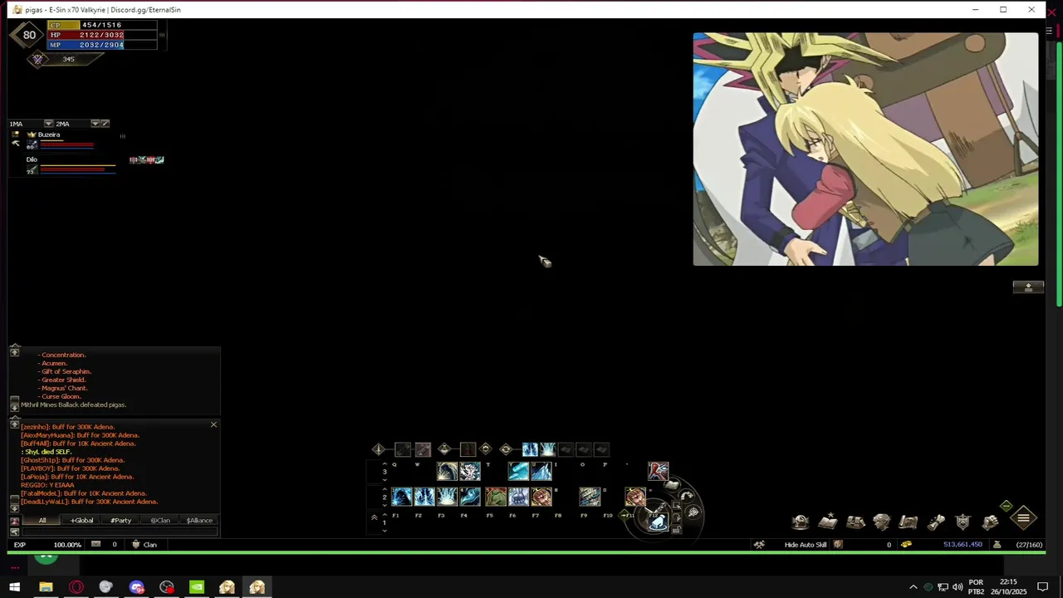1063x598 pixels.
Task: Close the chat window with X
Action: [213, 424]
